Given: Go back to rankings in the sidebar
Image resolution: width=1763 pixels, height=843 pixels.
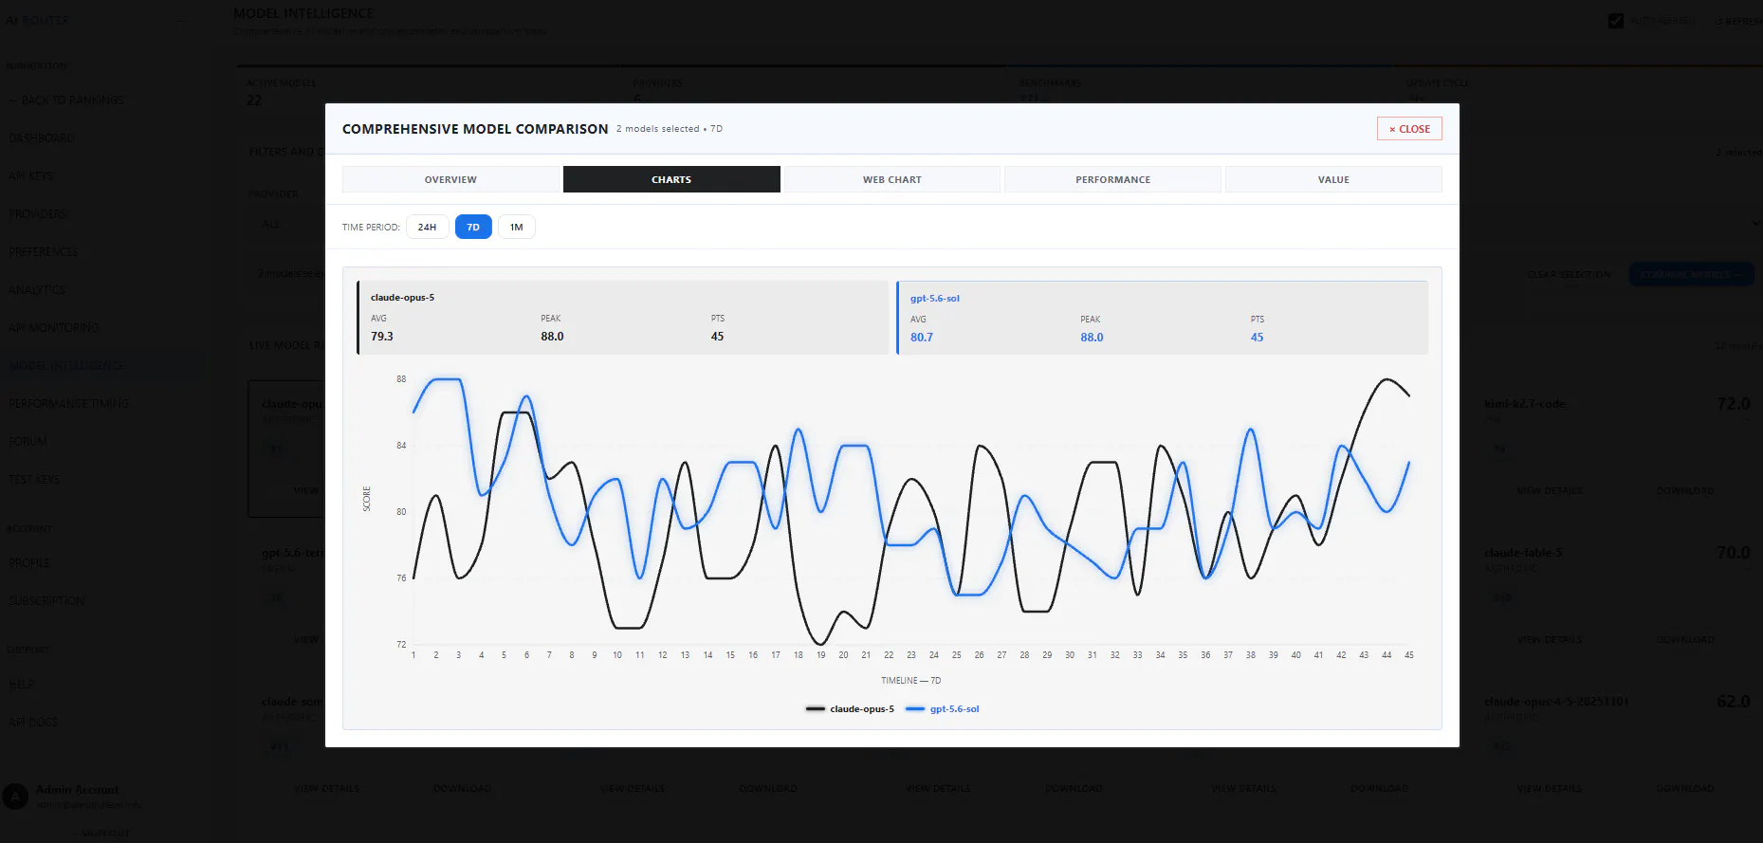Looking at the screenshot, I should pos(66,101).
